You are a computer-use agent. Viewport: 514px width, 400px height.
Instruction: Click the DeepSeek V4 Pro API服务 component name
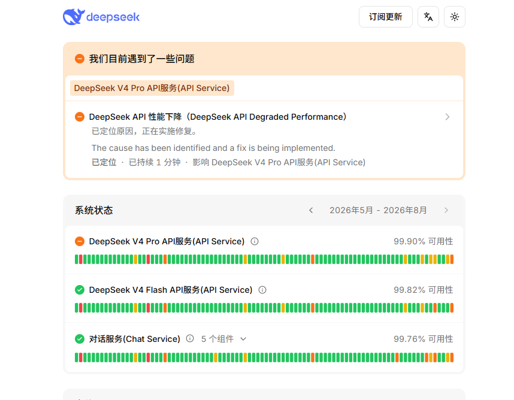[x=167, y=241]
